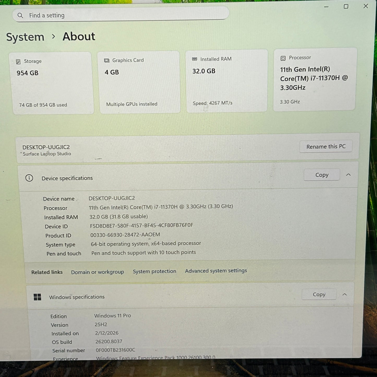Click the magnifier icon in the search bar

click(x=20, y=15)
